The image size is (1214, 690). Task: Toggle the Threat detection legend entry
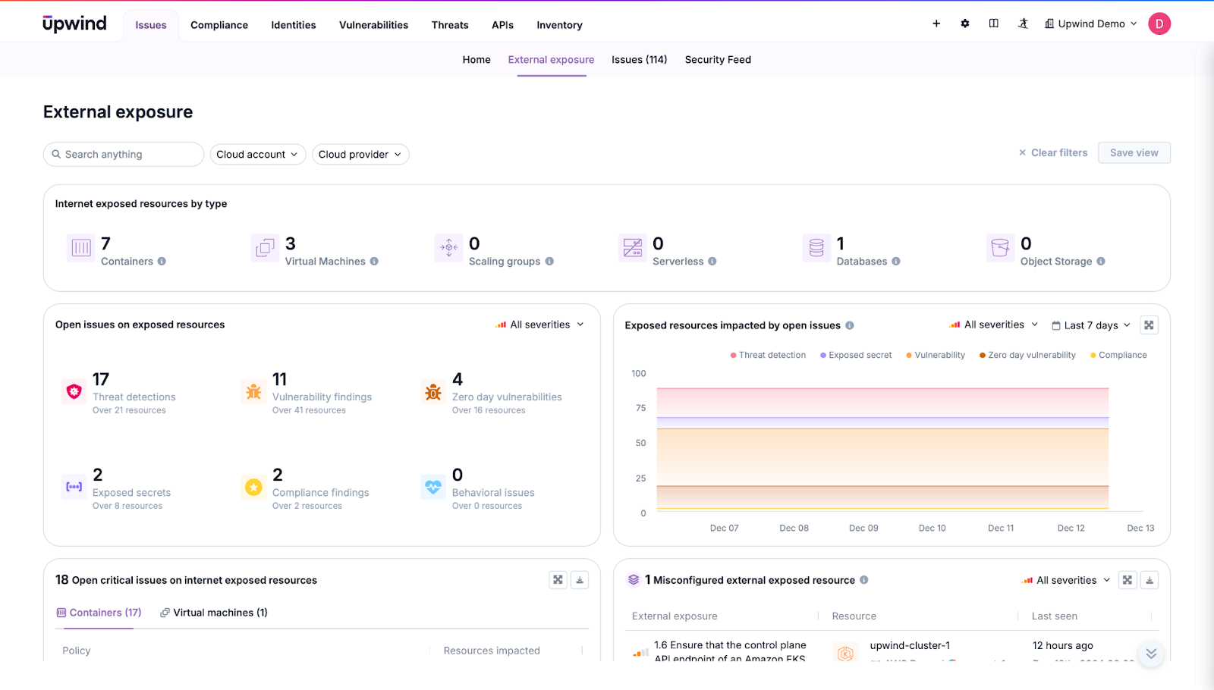767,354
